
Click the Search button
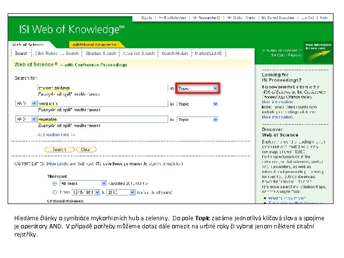[x=59, y=150]
